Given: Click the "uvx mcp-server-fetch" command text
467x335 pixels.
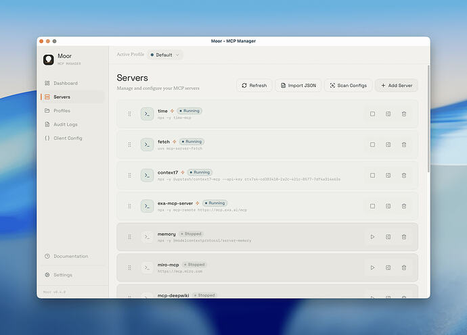Looking at the screenshot, I should 180,149.
